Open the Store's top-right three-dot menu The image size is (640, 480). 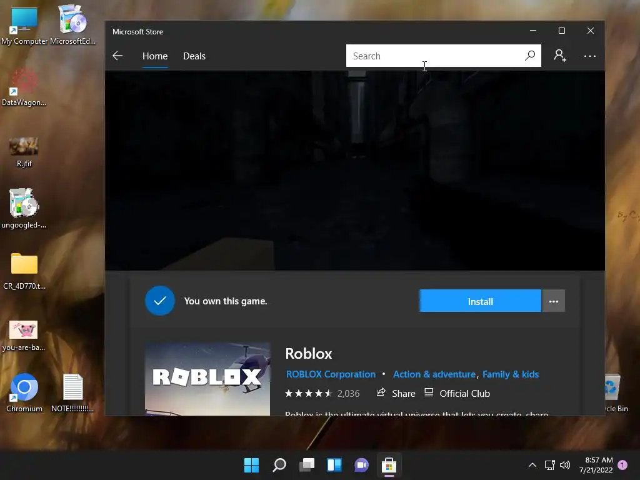590,56
